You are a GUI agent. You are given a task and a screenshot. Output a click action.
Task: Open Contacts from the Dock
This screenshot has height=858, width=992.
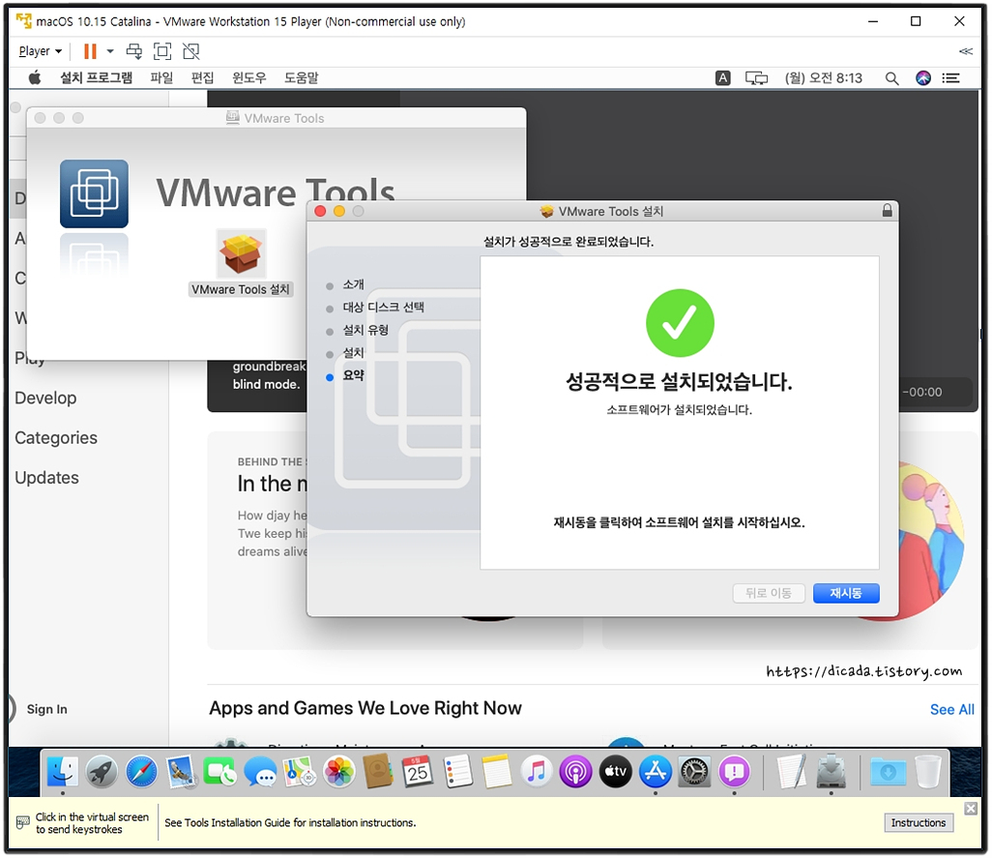378,772
